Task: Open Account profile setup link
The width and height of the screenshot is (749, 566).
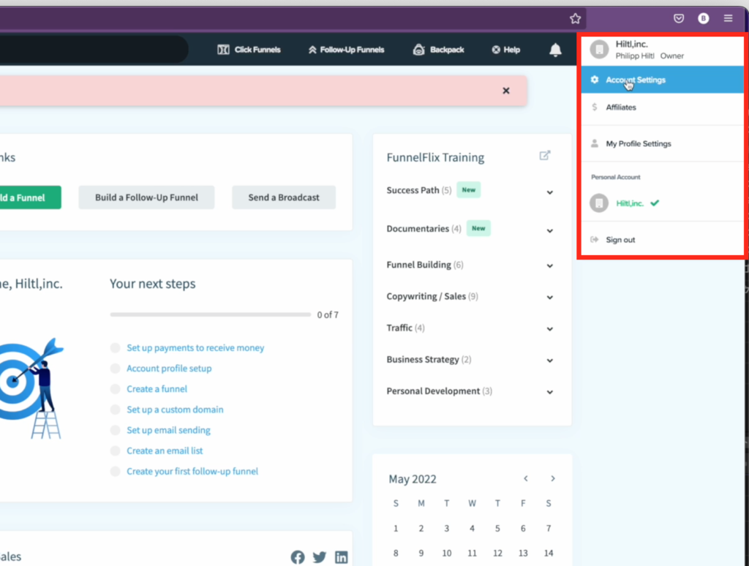Action: tap(169, 369)
